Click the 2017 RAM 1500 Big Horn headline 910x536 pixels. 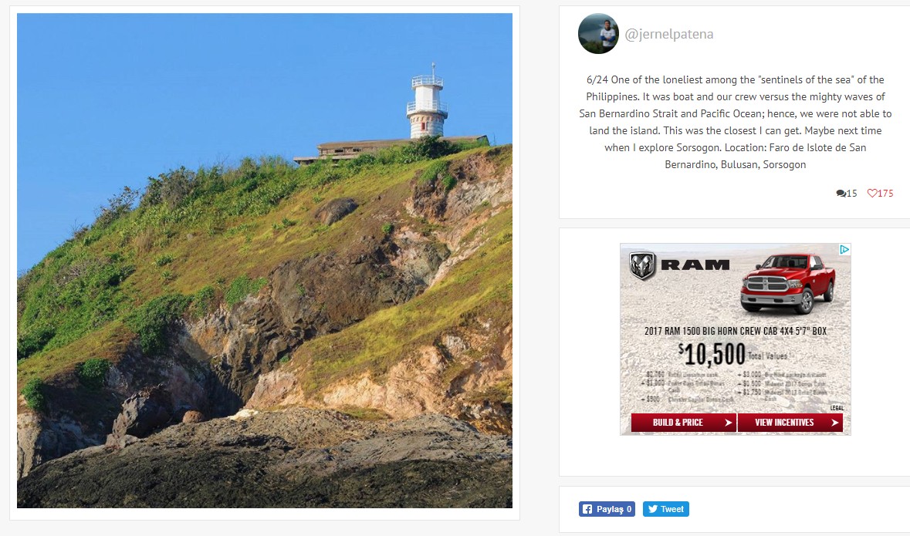pyautogui.click(x=736, y=331)
